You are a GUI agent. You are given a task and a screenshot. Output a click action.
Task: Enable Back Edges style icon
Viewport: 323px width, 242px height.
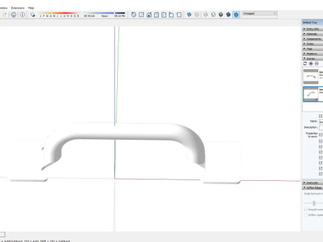pos(196,15)
